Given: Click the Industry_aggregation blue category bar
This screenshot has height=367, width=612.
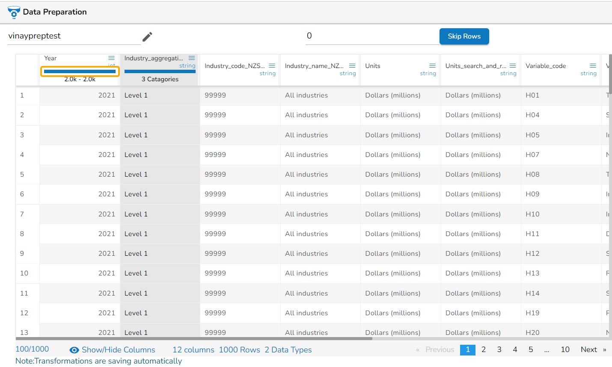Looking at the screenshot, I should [160, 71].
